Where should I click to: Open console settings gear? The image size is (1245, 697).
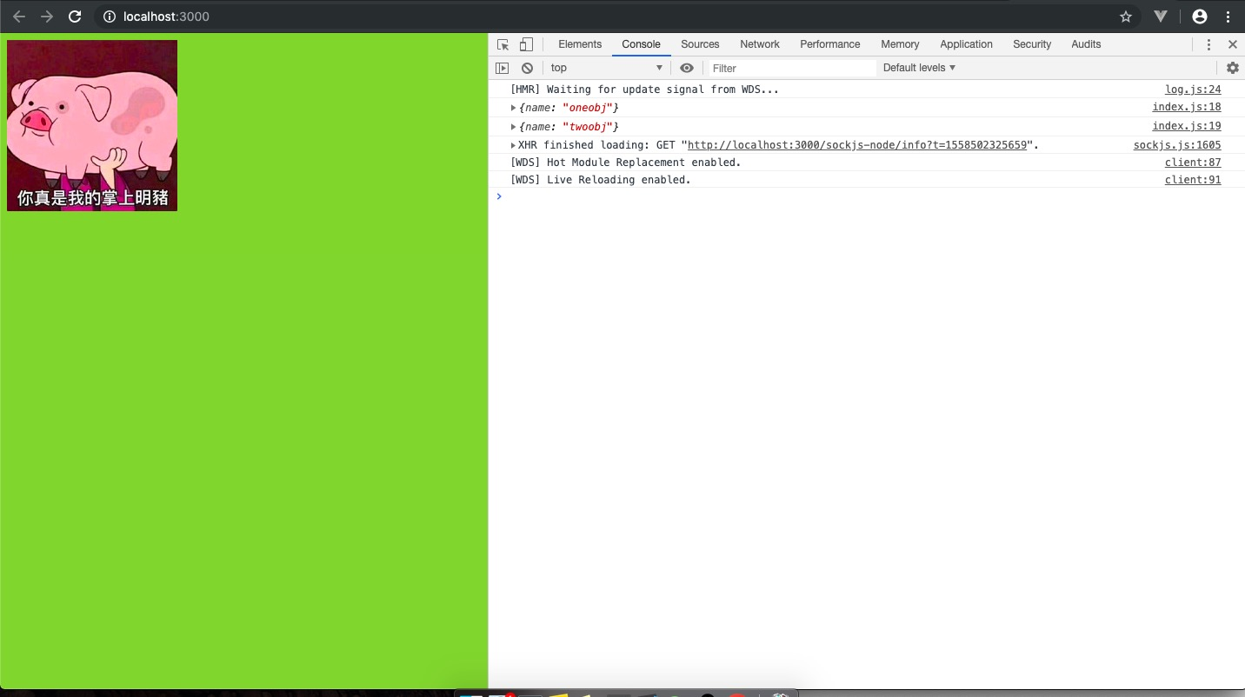(1232, 68)
